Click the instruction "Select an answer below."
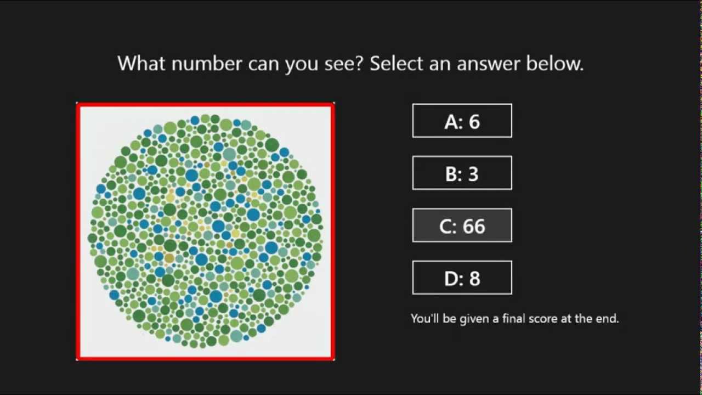Viewport: 702px width, 395px height. [x=477, y=64]
